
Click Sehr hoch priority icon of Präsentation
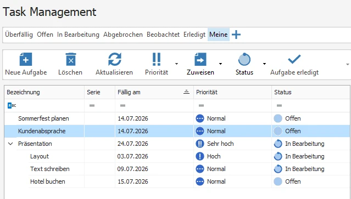point(200,144)
